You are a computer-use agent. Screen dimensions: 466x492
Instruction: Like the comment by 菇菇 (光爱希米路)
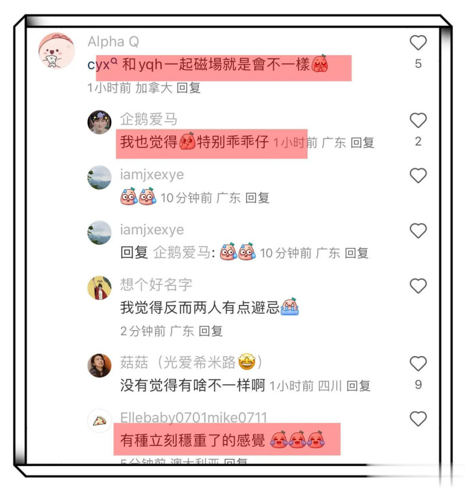[x=418, y=364]
